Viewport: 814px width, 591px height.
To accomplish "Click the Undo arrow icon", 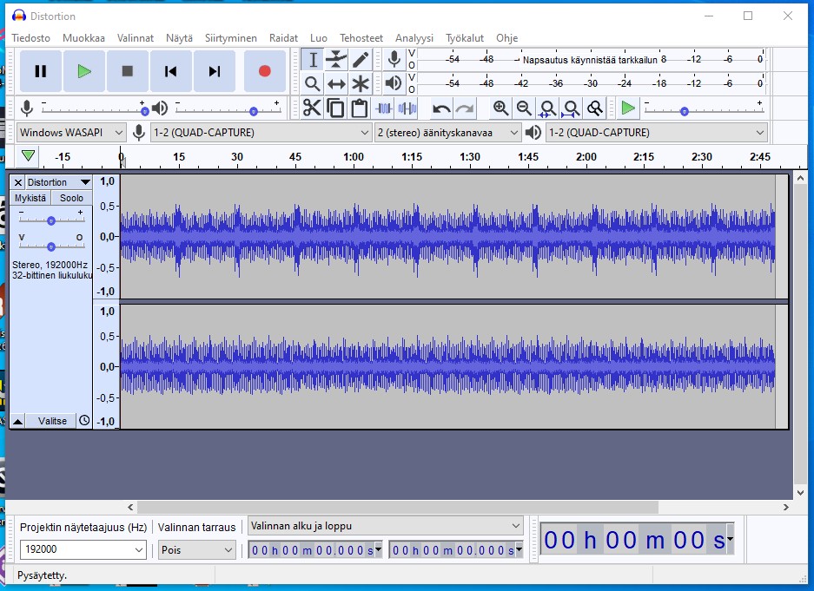I will click(441, 108).
